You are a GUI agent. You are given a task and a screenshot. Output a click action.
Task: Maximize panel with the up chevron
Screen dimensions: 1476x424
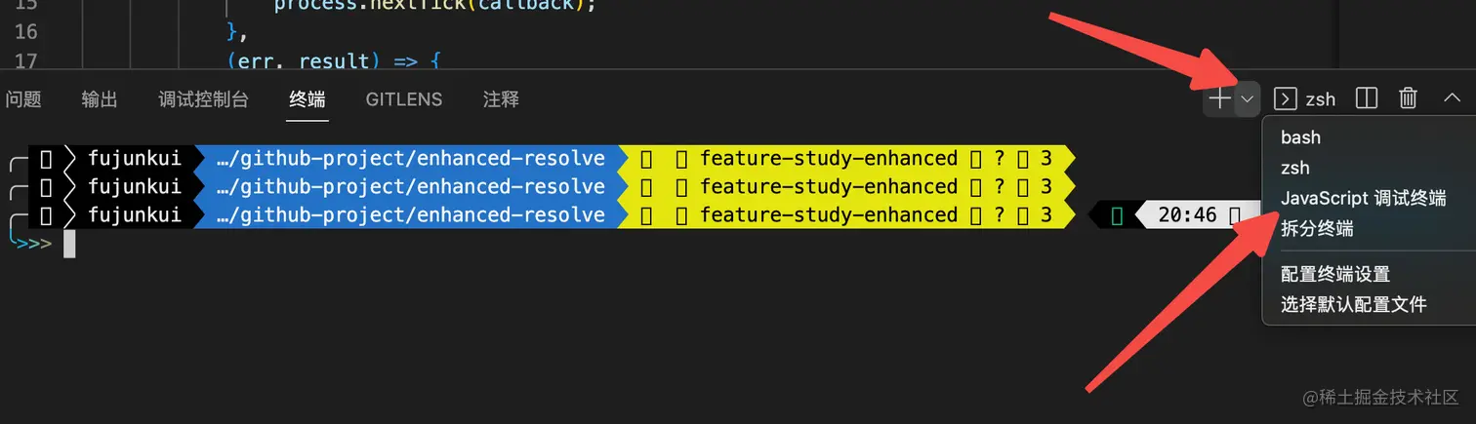1452,98
